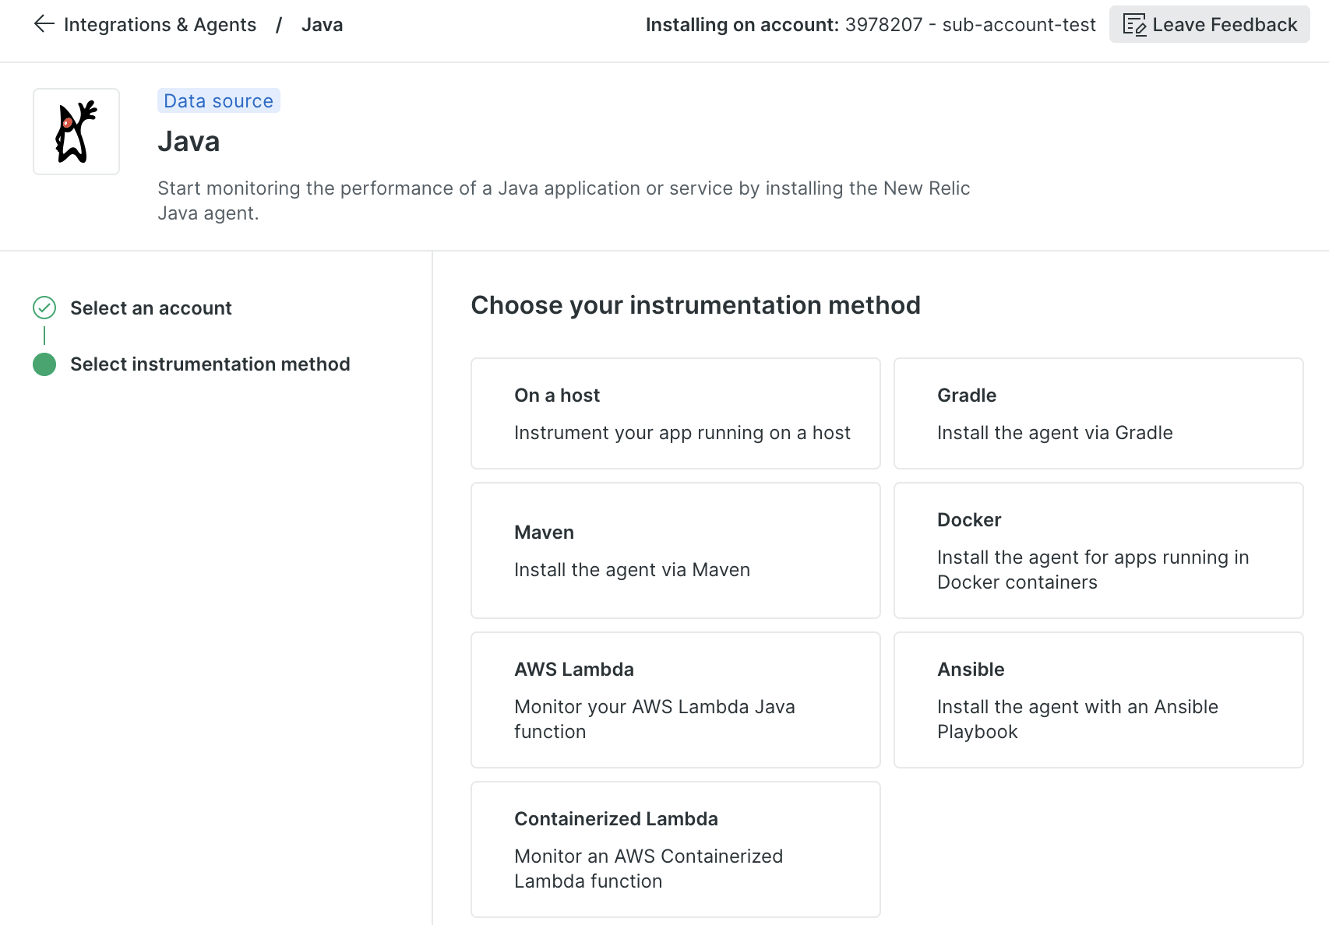Select the AWS Lambda card

pos(675,700)
